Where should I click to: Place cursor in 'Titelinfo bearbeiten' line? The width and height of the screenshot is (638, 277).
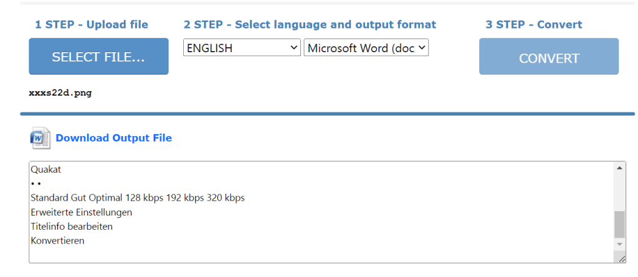point(72,227)
